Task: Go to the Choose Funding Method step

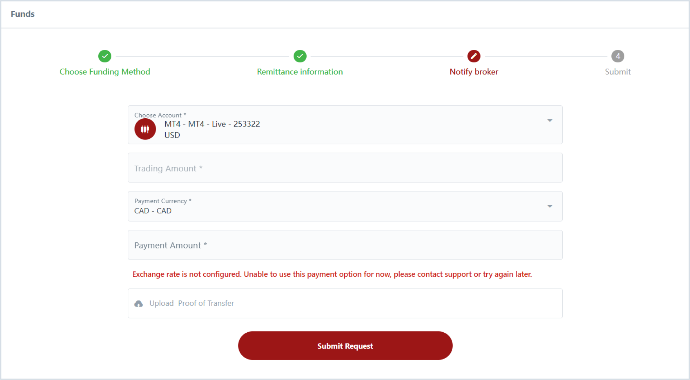Action: (105, 72)
